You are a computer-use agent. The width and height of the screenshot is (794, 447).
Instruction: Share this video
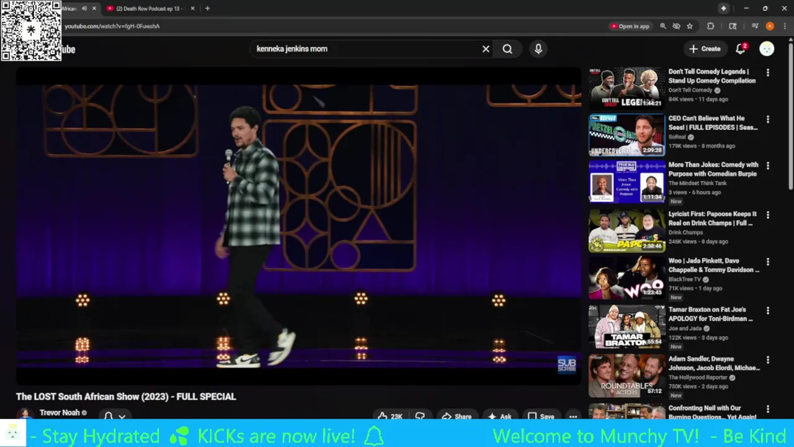coord(457,417)
